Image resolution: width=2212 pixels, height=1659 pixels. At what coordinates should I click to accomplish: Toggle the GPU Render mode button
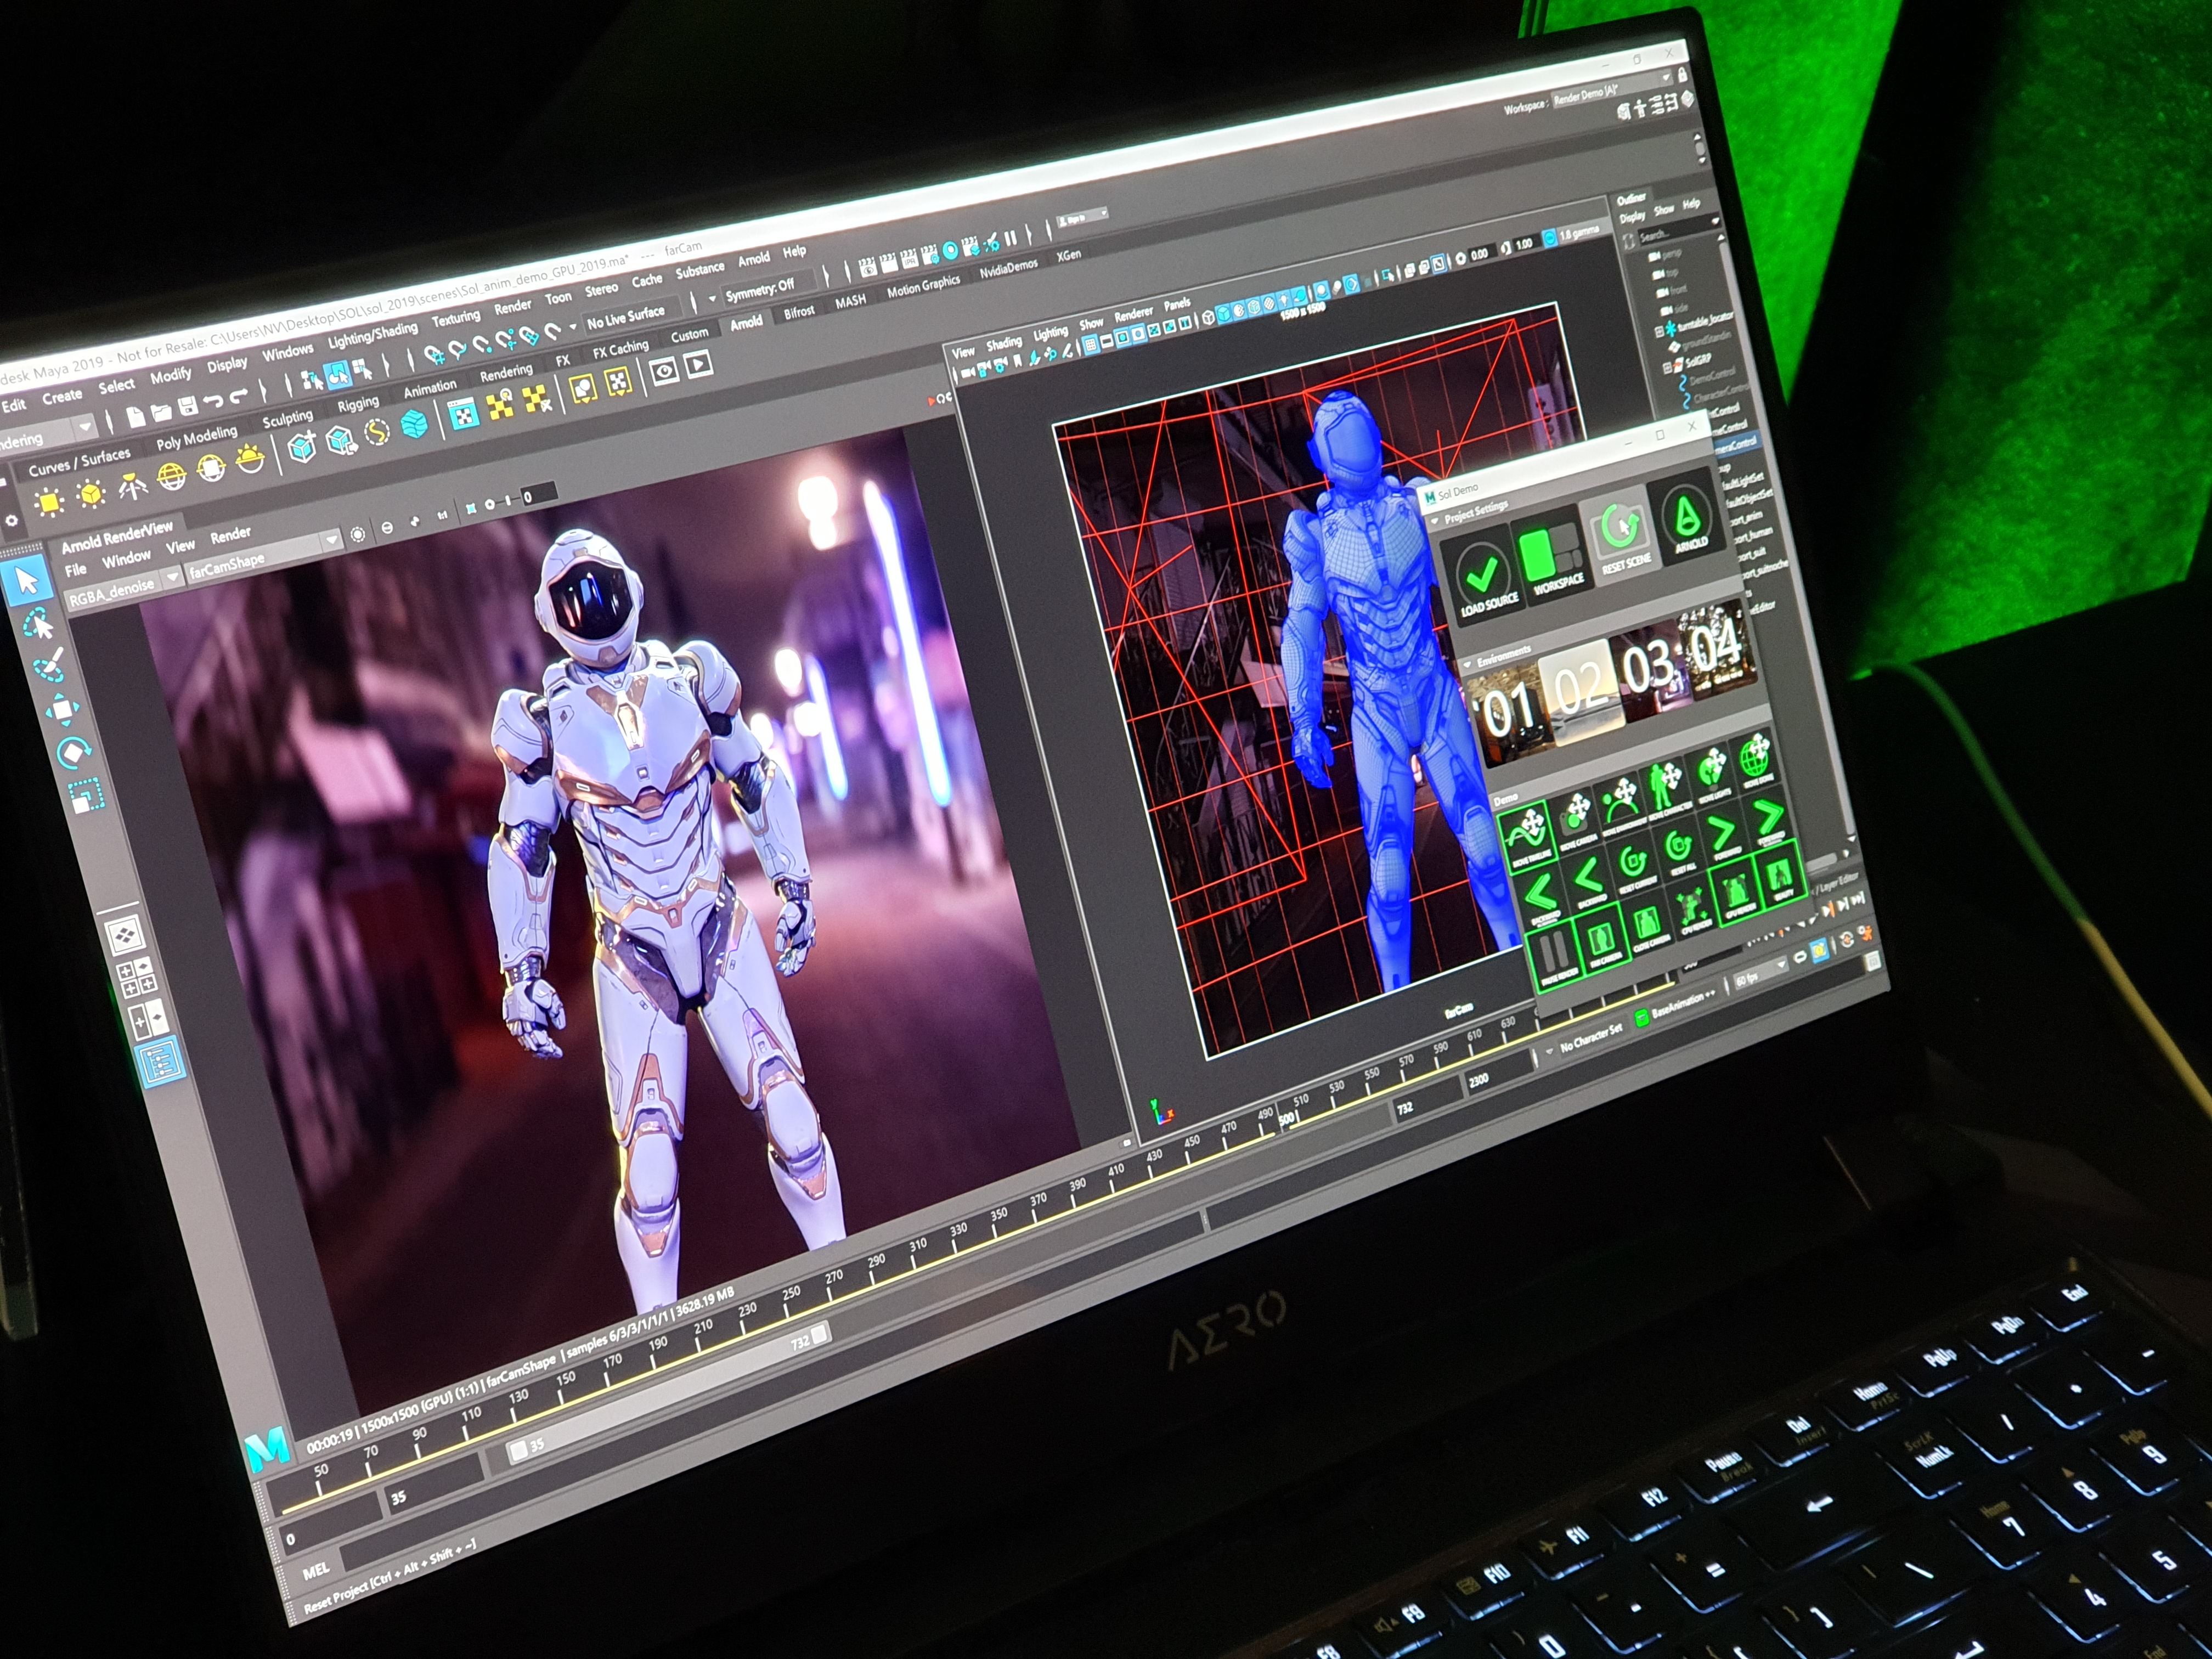point(1737,891)
